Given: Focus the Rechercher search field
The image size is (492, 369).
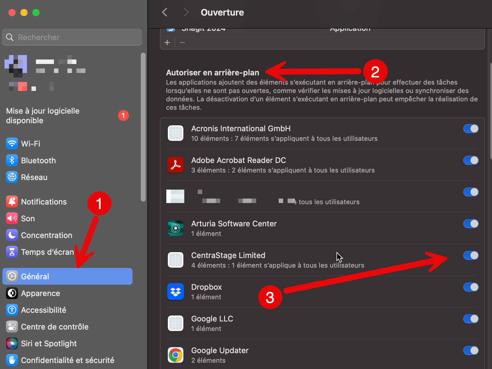Looking at the screenshot, I should coord(72,37).
